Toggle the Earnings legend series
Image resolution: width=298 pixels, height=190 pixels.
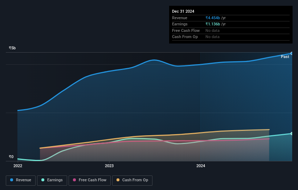click(x=52, y=180)
